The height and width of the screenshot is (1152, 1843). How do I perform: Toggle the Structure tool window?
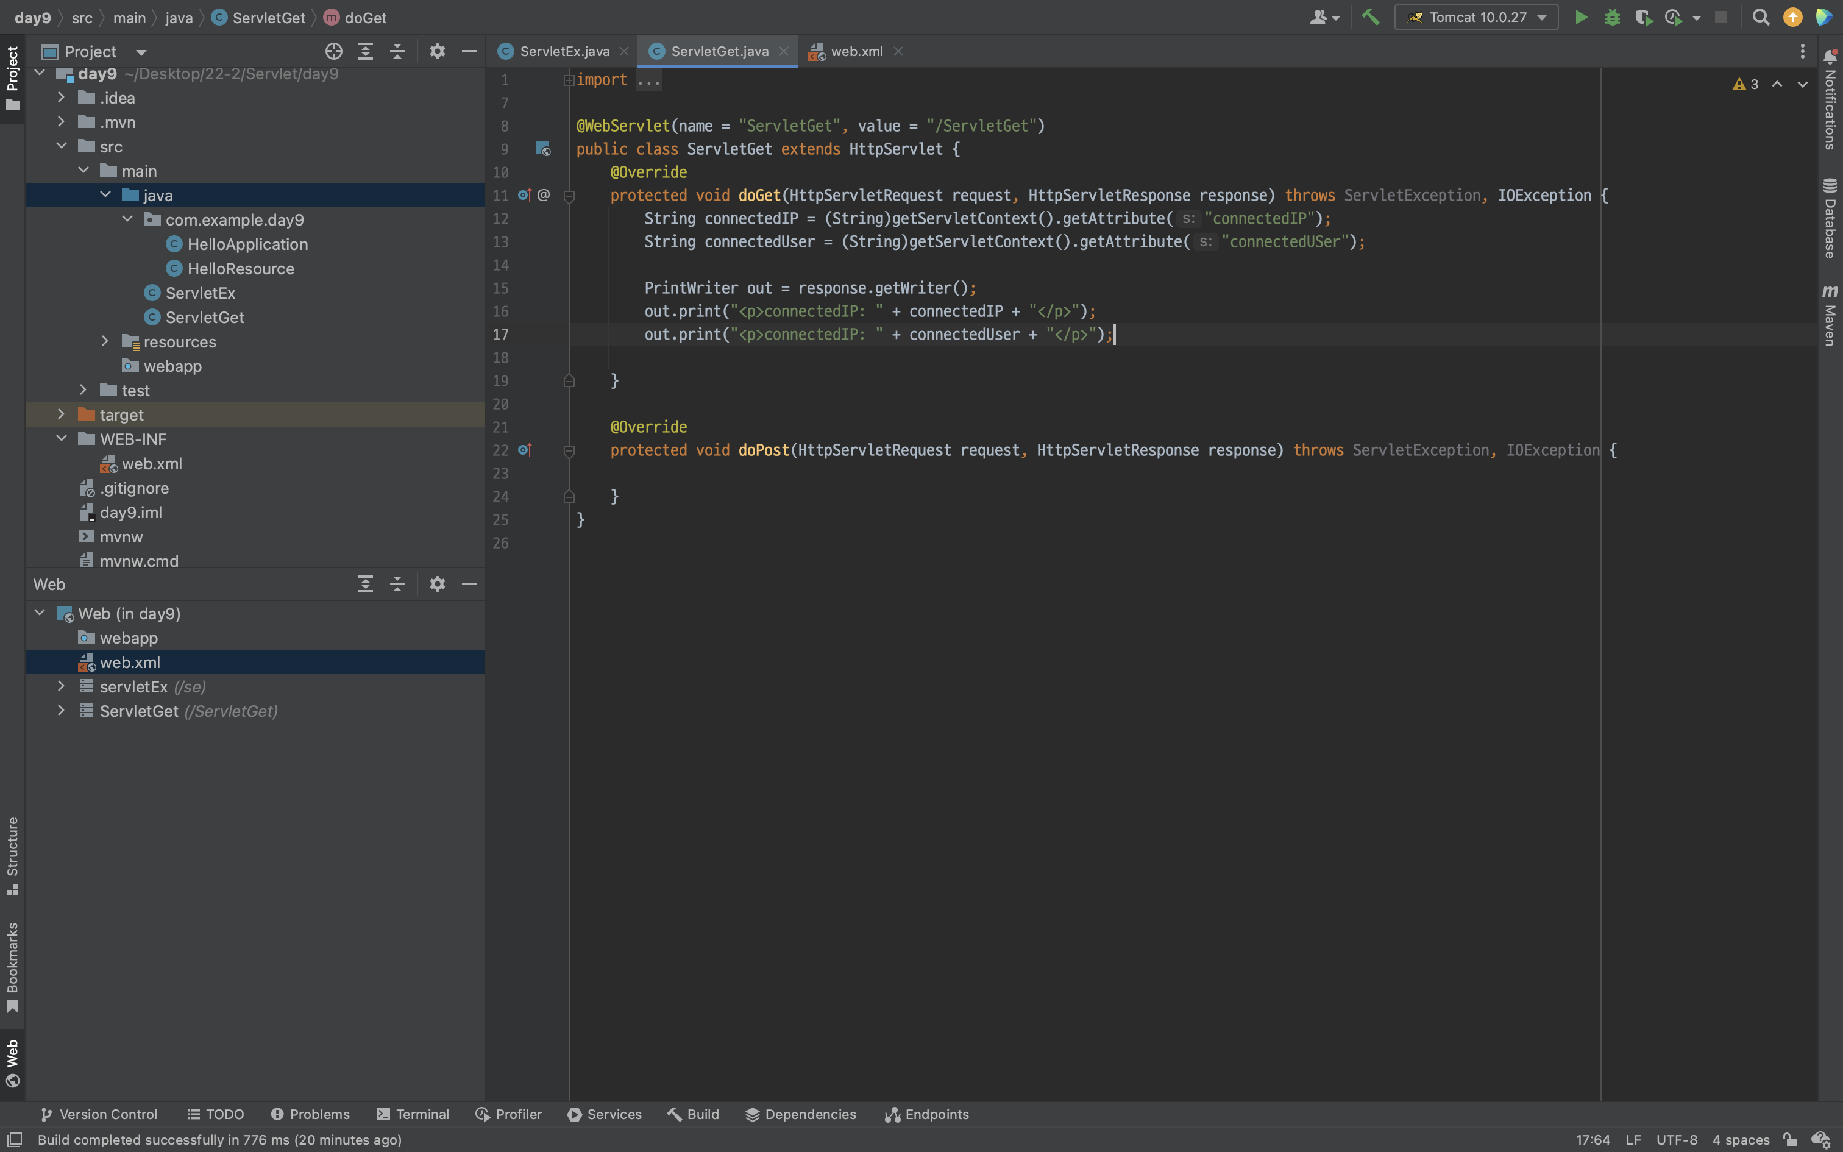tap(12, 855)
